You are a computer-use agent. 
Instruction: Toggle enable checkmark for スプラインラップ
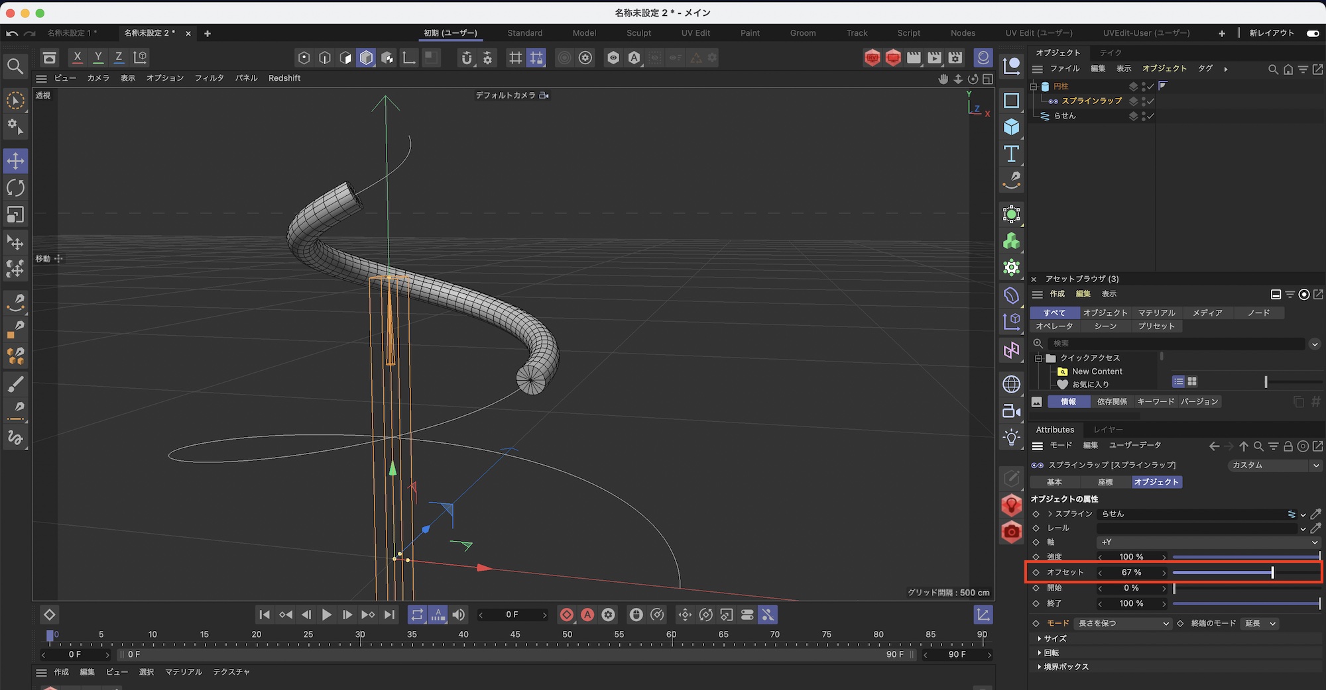tap(1151, 101)
